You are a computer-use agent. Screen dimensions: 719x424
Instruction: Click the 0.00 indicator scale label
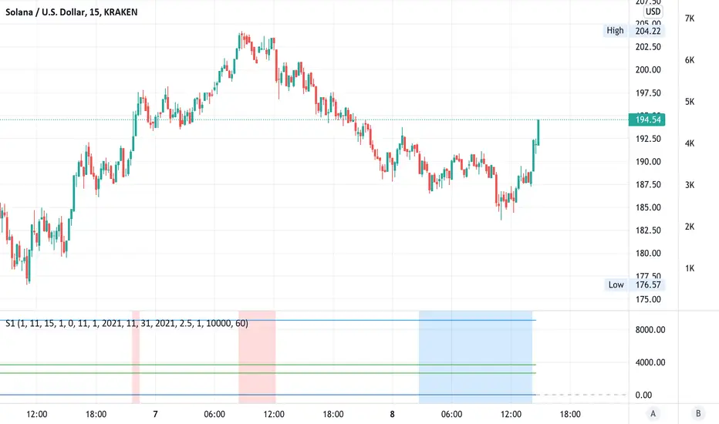pyautogui.click(x=643, y=395)
